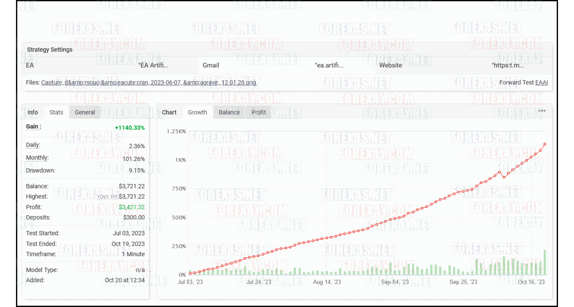Select the Info tab
Image resolution: width=574 pixels, height=307 pixels.
pyautogui.click(x=33, y=112)
